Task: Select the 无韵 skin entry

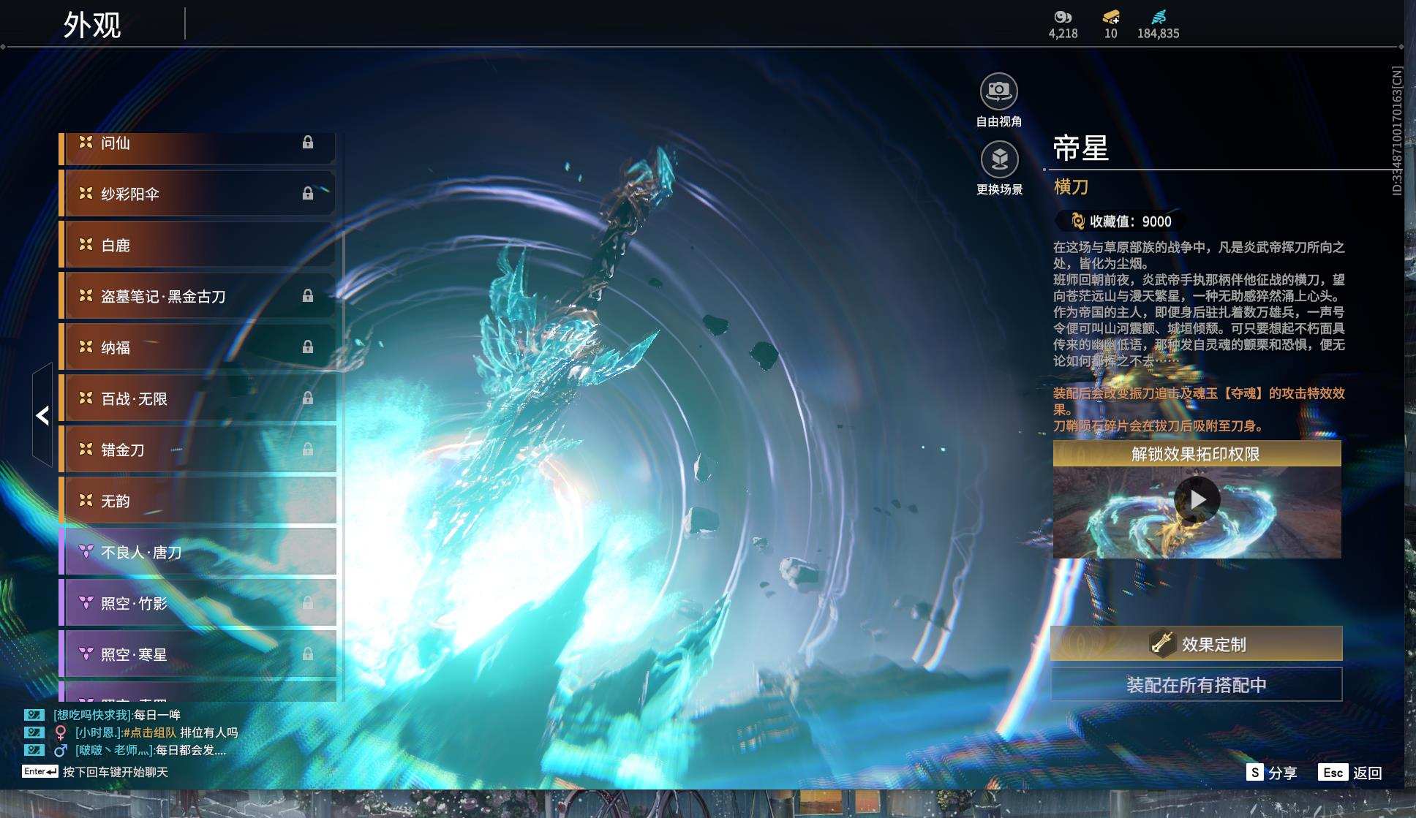Action: (197, 500)
